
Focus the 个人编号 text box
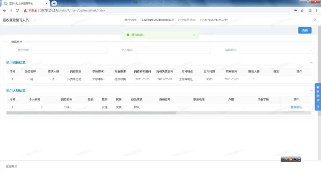173,50
